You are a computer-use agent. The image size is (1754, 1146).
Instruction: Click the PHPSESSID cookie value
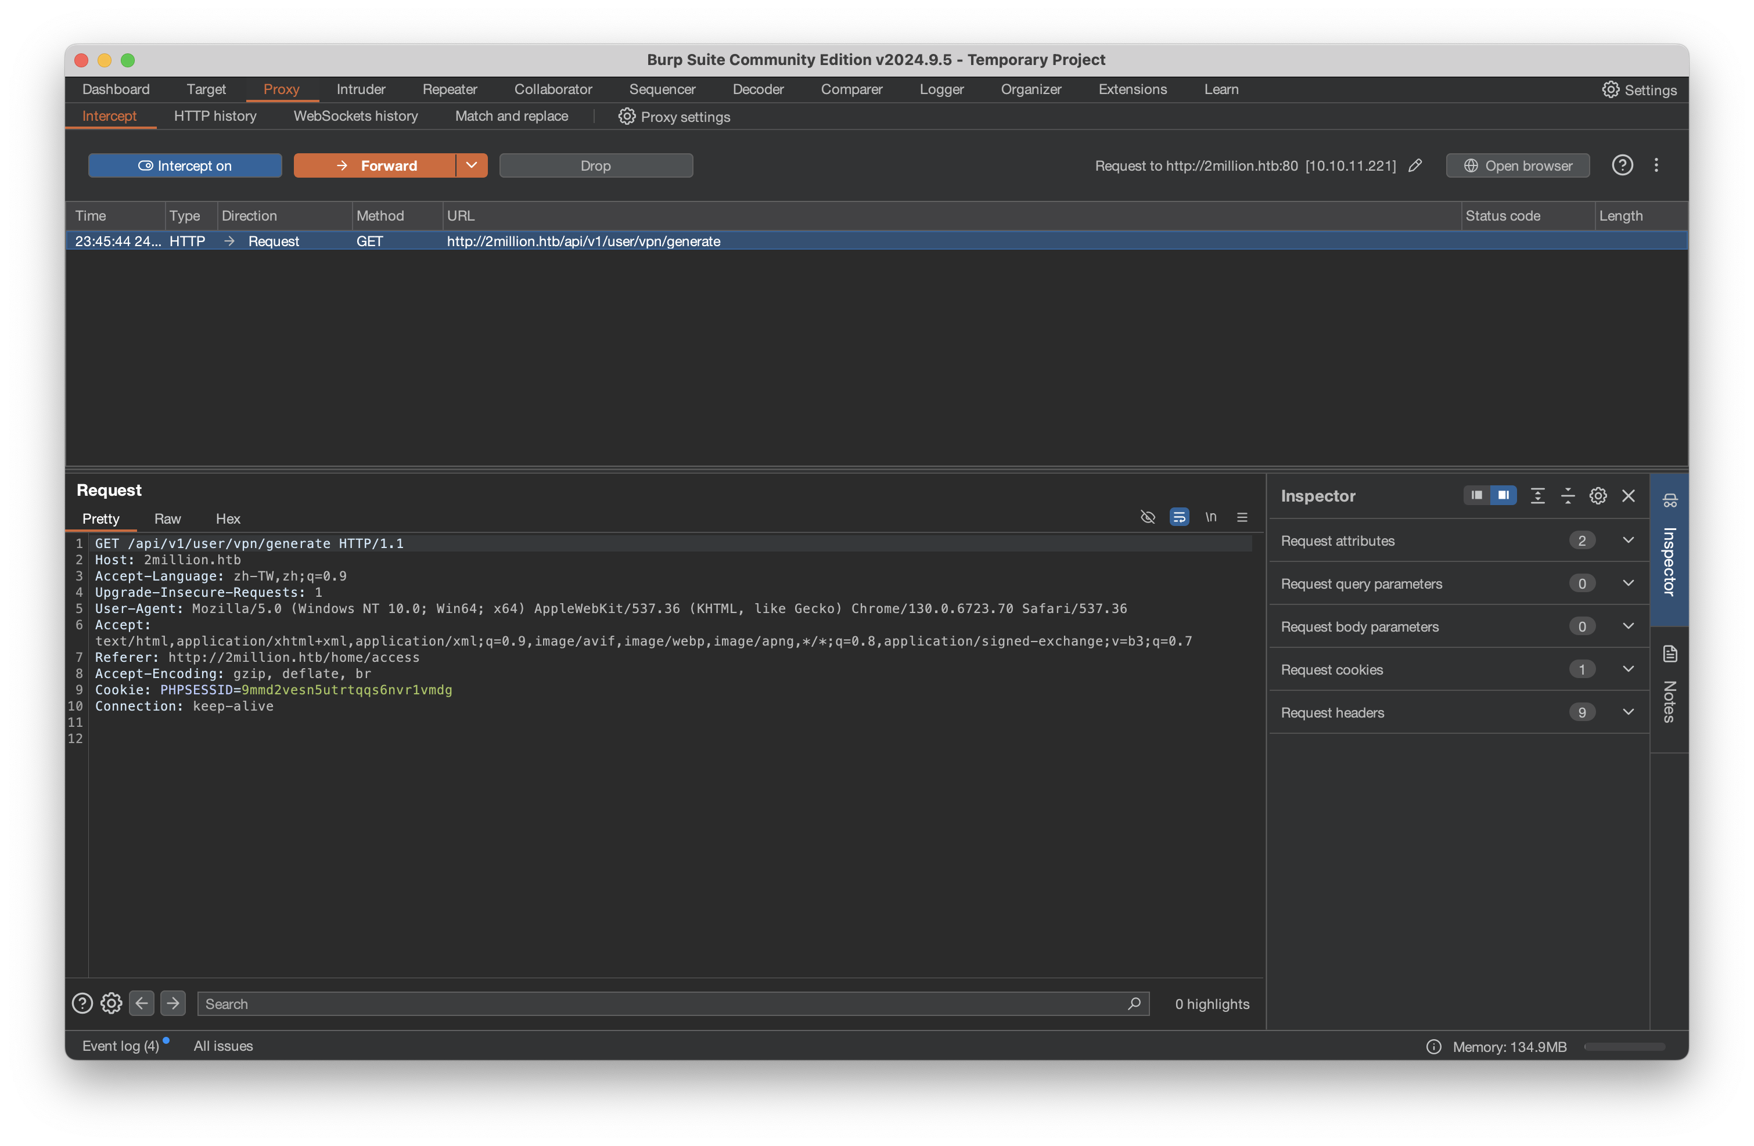[x=346, y=689]
